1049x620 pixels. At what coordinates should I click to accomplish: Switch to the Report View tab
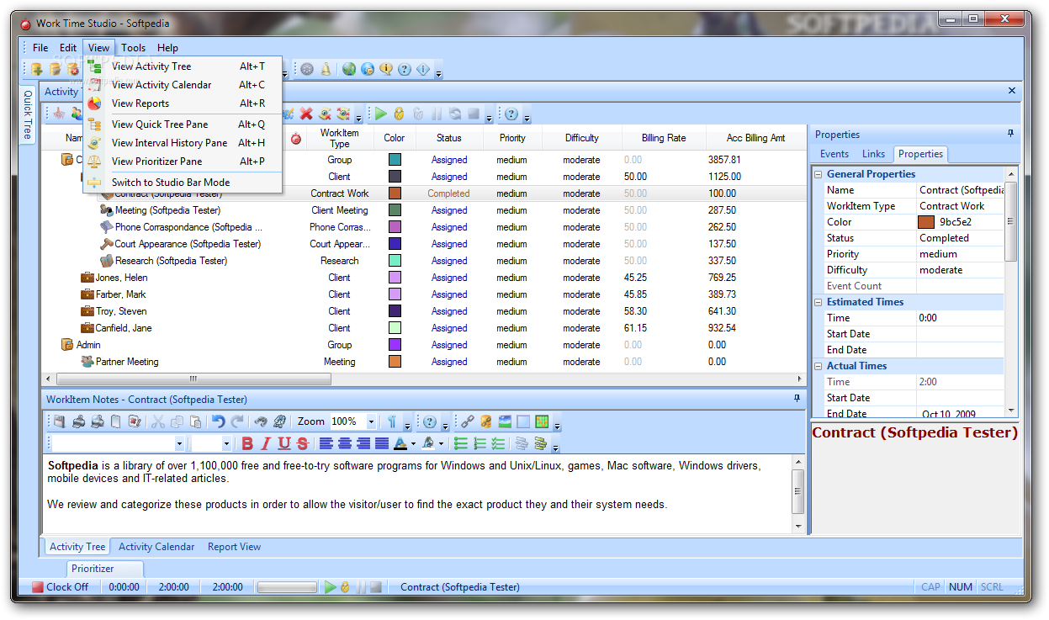click(234, 547)
